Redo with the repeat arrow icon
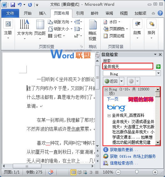 click(x=30, y=5)
